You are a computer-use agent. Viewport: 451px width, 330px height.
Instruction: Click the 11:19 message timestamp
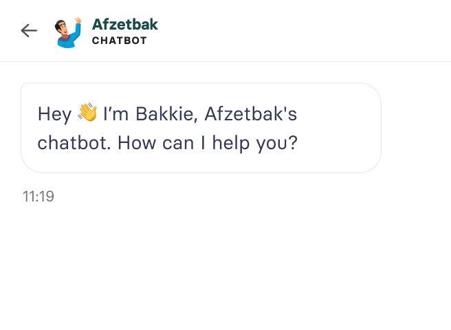(38, 197)
